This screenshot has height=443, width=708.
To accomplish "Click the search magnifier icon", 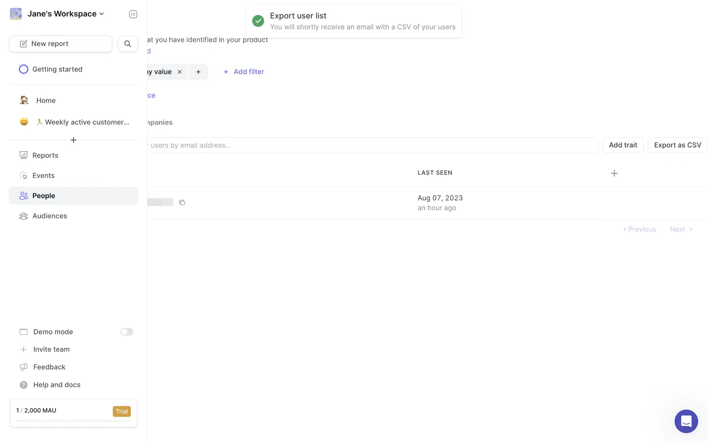I will (128, 44).
